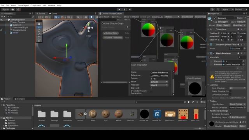The image size is (249, 140).
Task: Click the Sign in button
Action: click(x=5, y=9)
